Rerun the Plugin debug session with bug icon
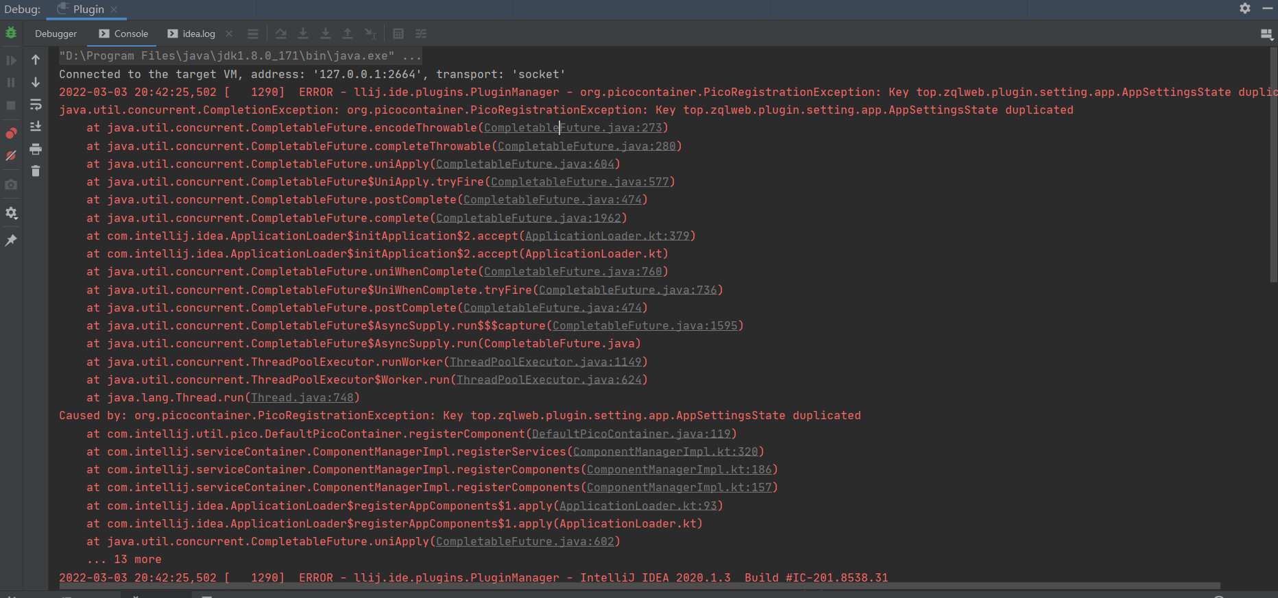Screen dimensions: 1278x598 (11, 33)
